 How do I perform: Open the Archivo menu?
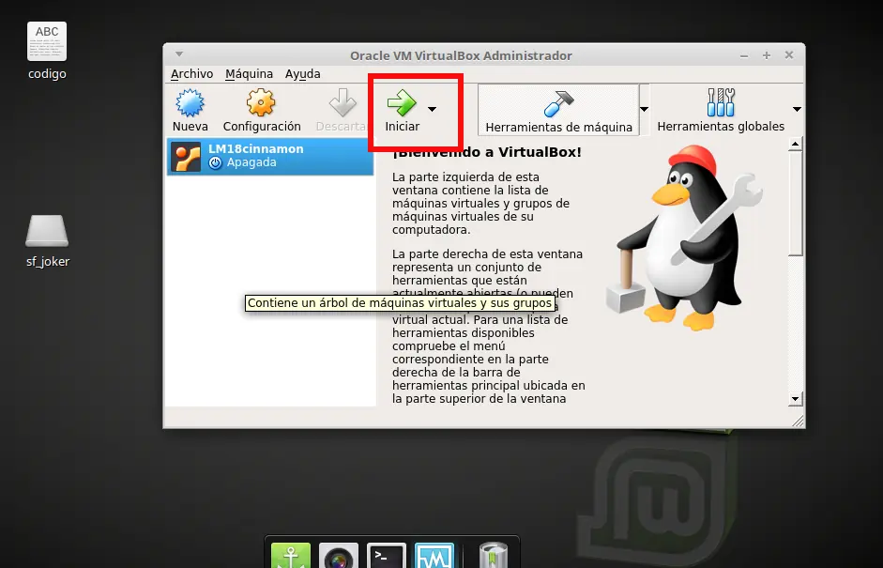point(191,73)
